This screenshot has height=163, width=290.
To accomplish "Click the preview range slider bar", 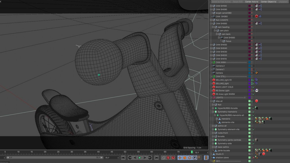I will (x=55, y=158).
